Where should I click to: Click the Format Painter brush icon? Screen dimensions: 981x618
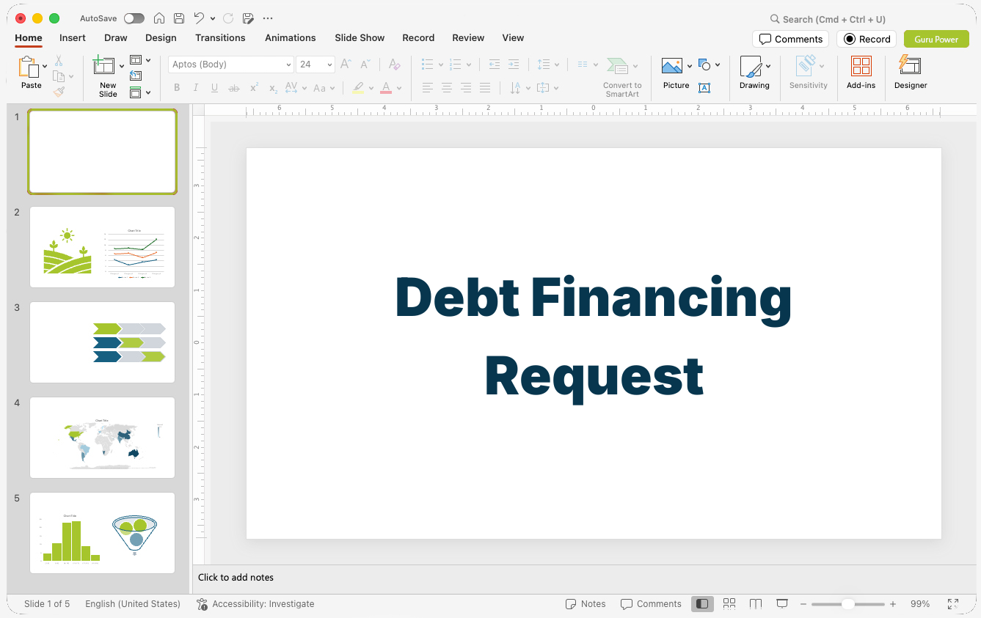(x=59, y=92)
